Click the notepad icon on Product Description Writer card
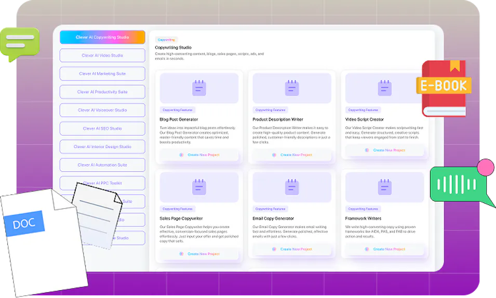The image size is (496, 298). pos(292,88)
